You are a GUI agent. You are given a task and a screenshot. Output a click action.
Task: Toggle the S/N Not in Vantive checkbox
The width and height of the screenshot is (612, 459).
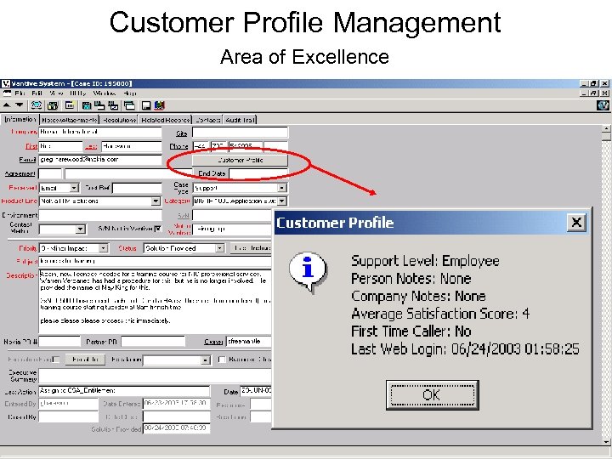pyautogui.click(x=158, y=229)
